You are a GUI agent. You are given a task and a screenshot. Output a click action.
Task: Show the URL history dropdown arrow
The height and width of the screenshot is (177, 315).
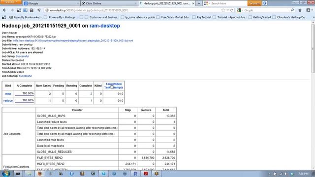(227, 10)
